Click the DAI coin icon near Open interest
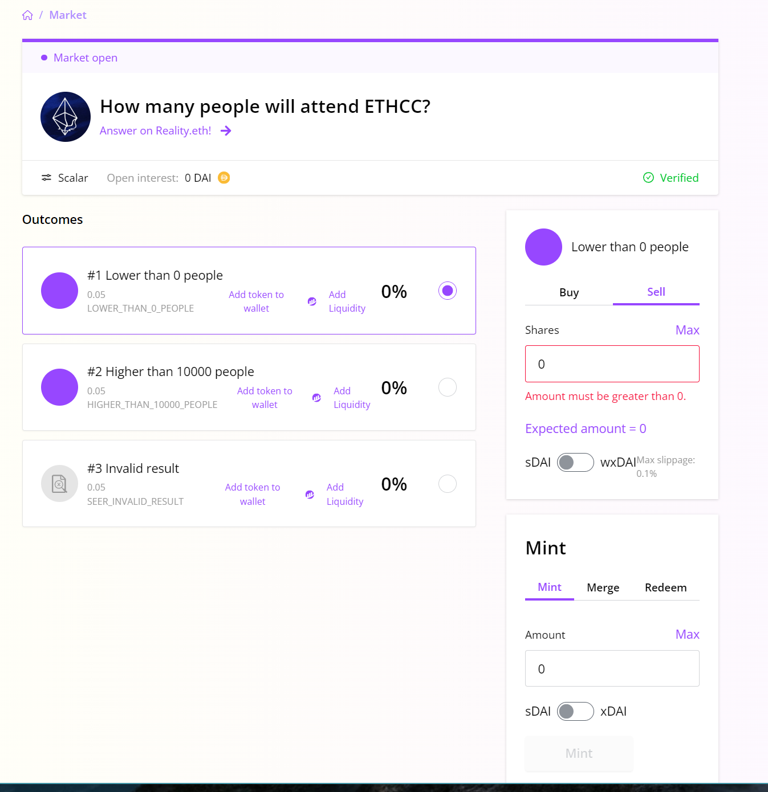The height and width of the screenshot is (792, 768). 224,178
